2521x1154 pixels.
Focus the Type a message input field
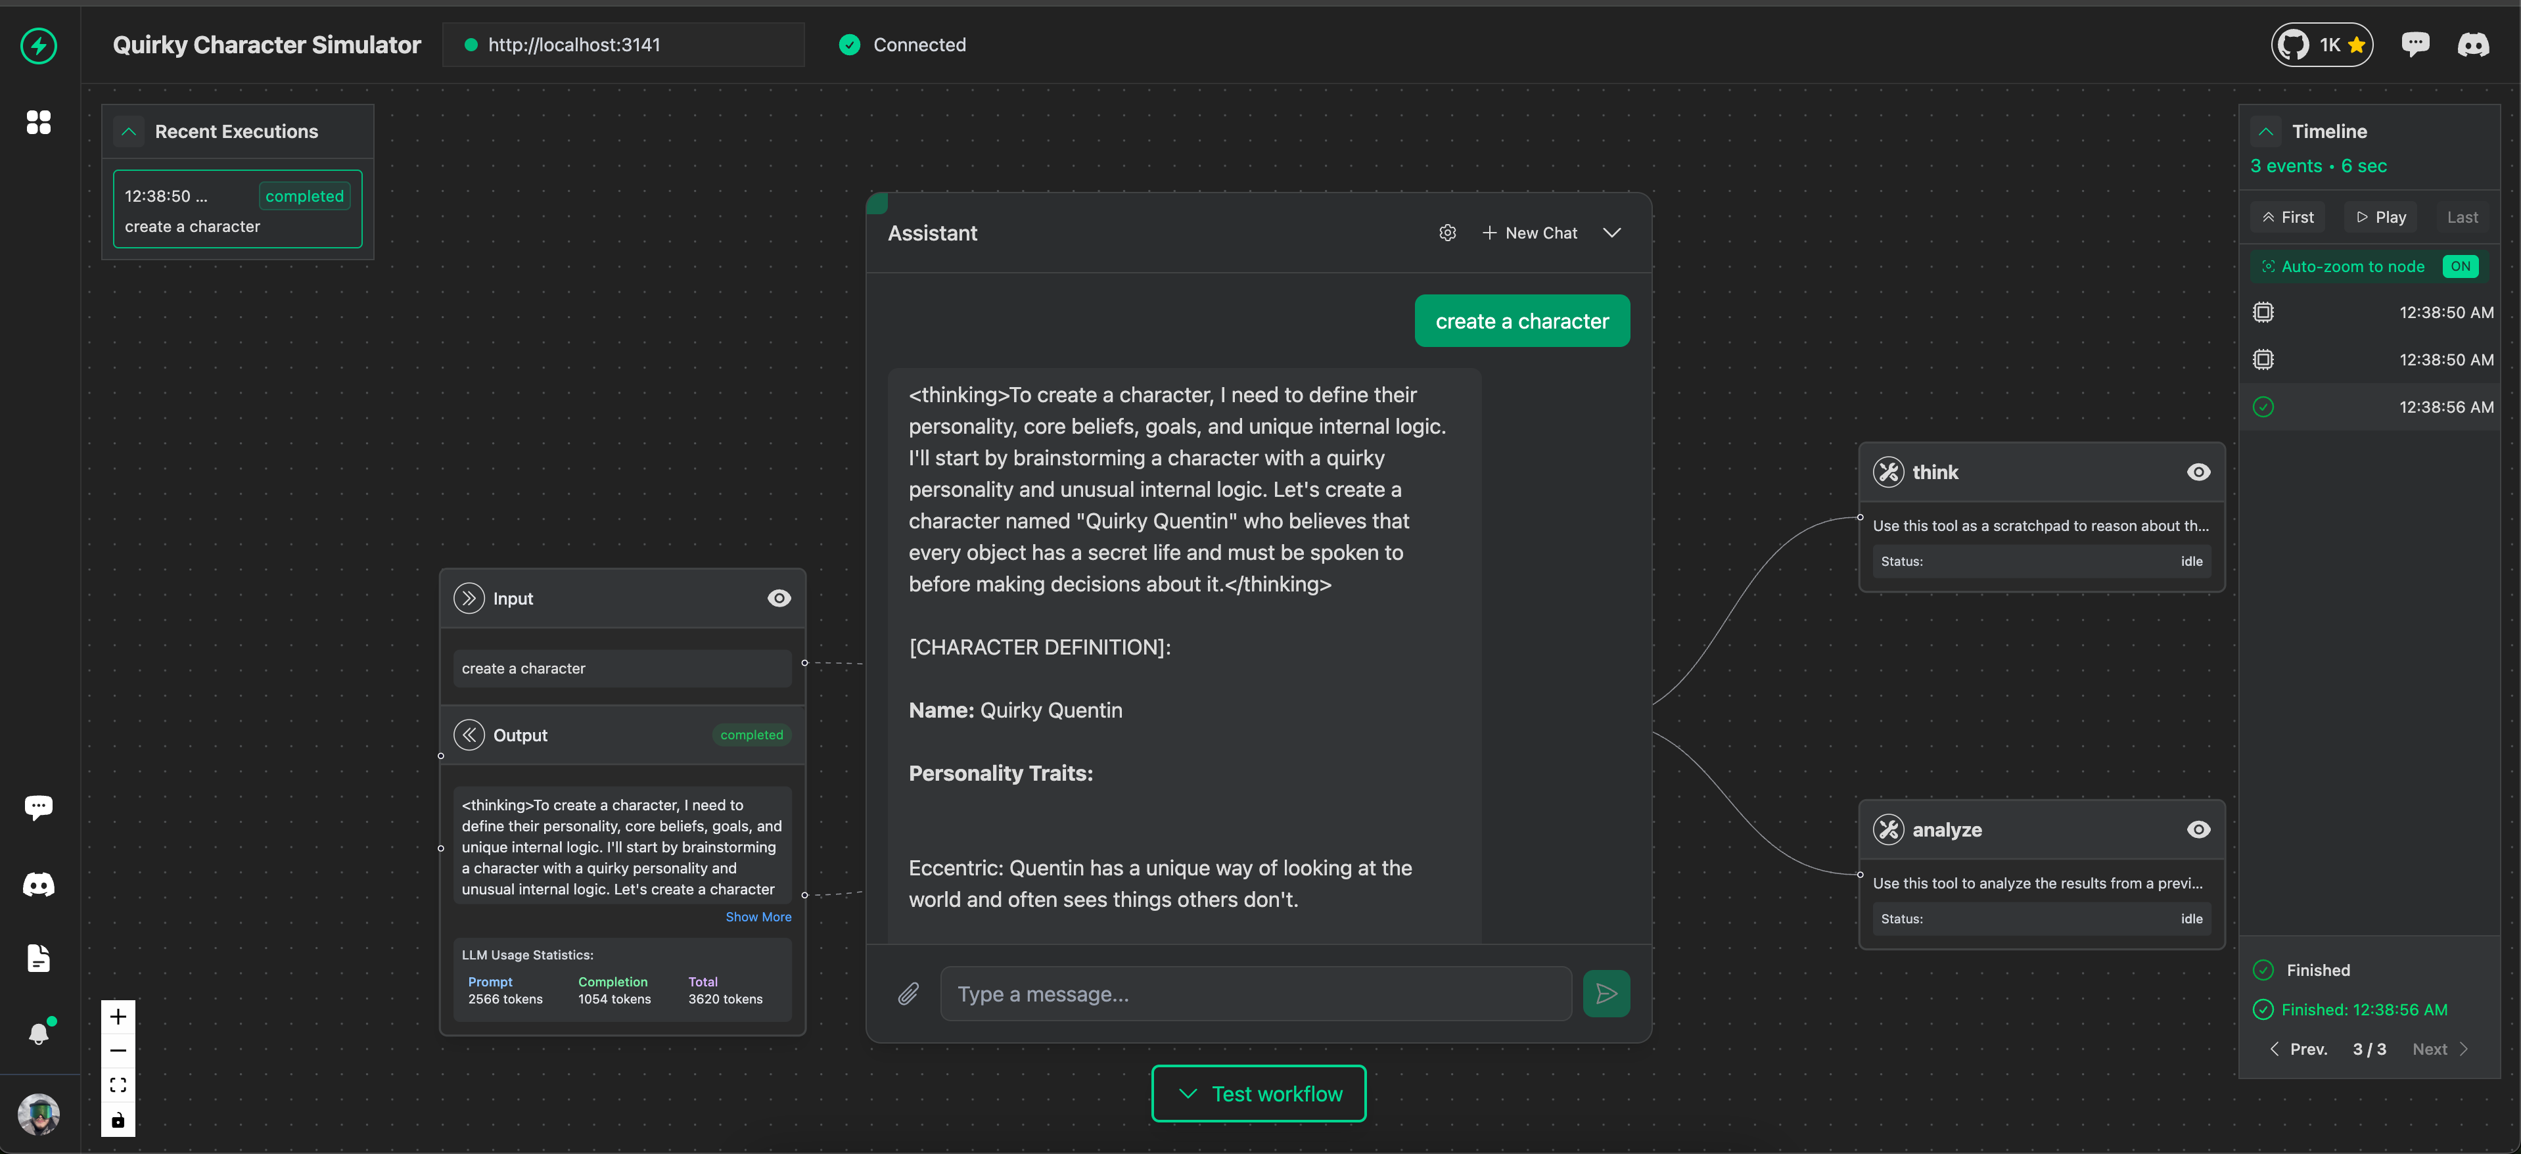point(1256,994)
